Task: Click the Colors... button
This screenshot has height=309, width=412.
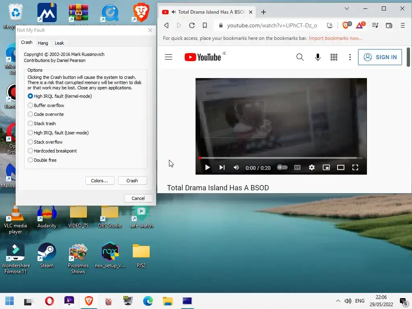Action: pos(100,181)
